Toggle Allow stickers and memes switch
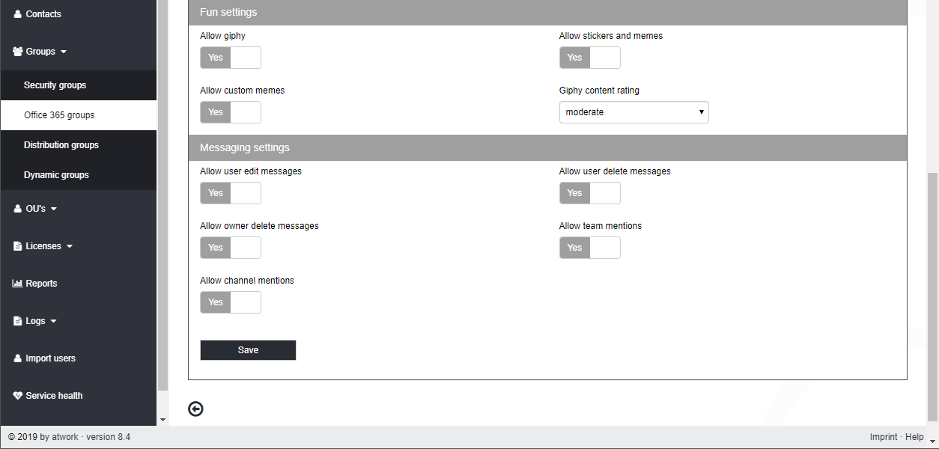The width and height of the screenshot is (939, 449). (590, 58)
